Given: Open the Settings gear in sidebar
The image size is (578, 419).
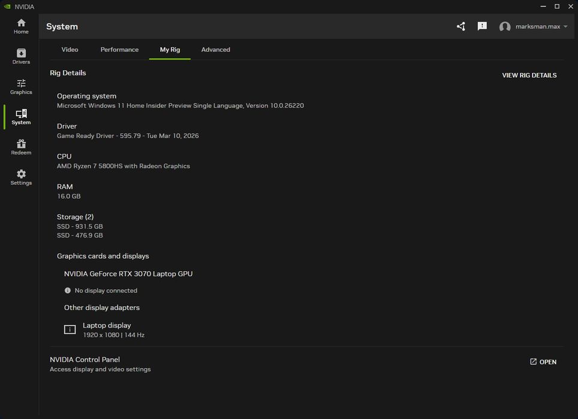Looking at the screenshot, I should pyautogui.click(x=21, y=177).
